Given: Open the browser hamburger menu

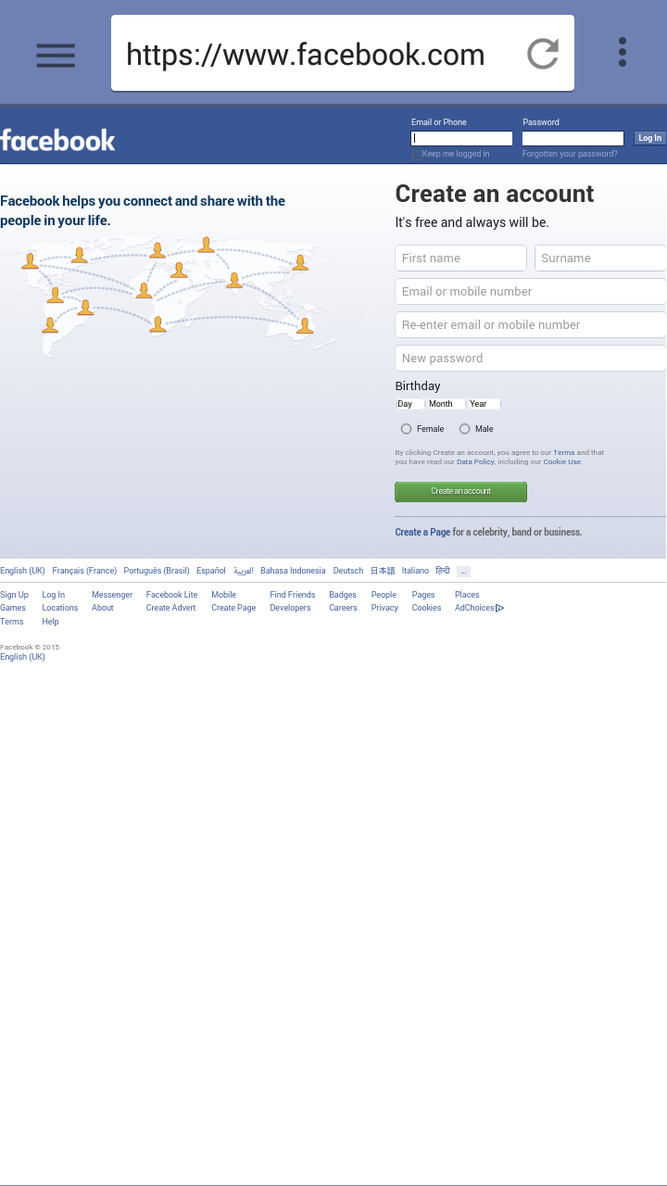Looking at the screenshot, I should point(56,55).
